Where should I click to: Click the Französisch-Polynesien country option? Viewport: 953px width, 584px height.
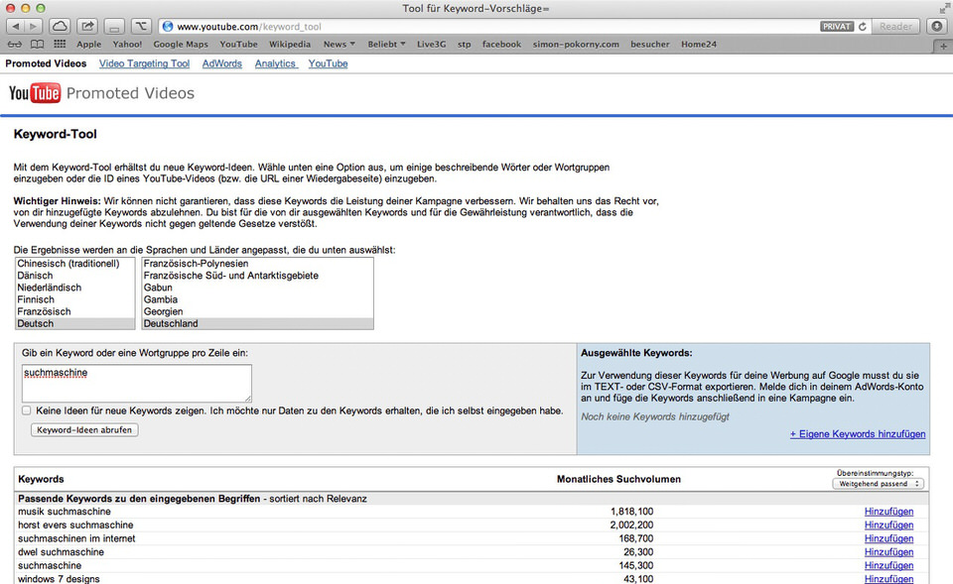click(x=258, y=264)
